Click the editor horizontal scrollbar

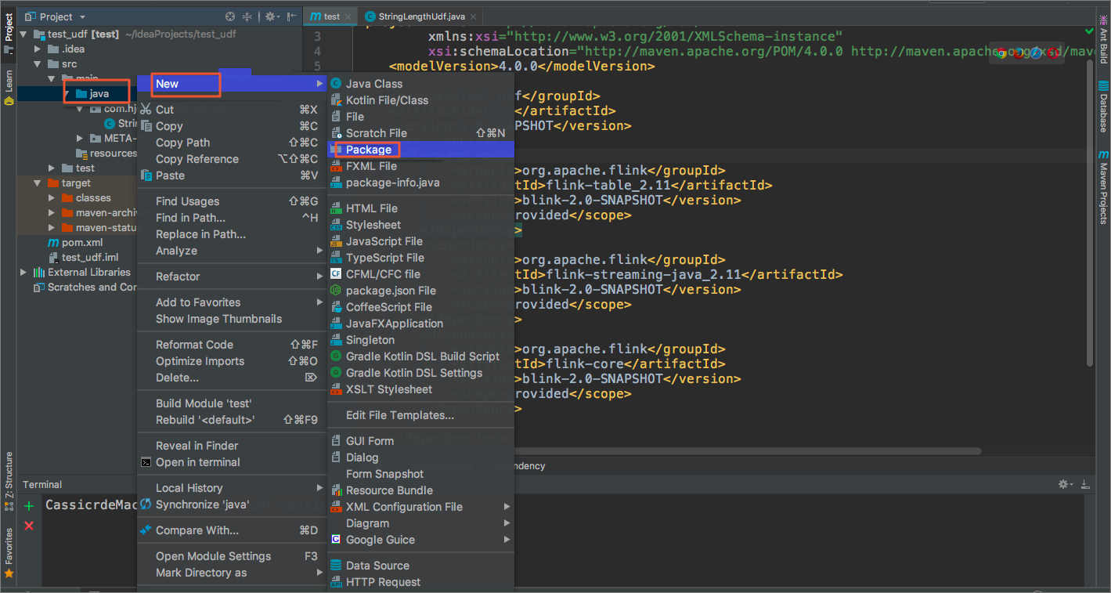click(x=748, y=451)
